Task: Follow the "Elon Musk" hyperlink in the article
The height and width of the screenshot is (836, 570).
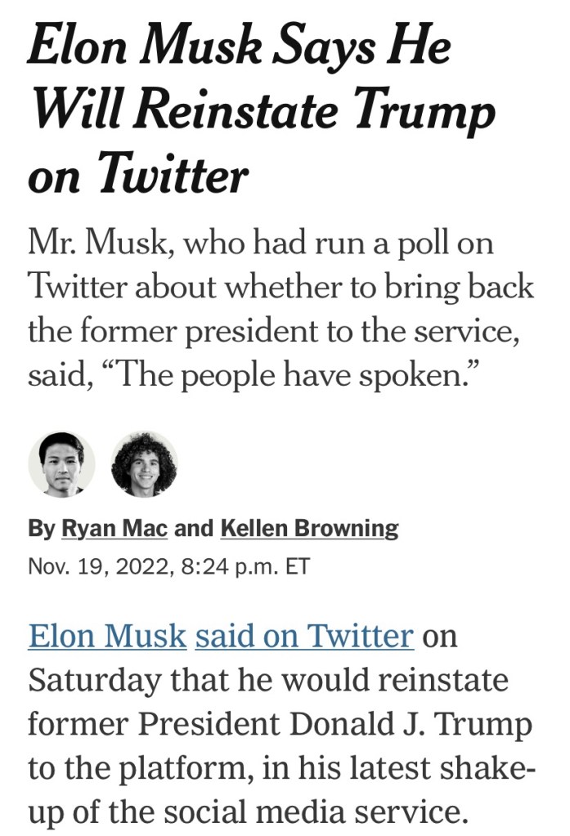Action: click(107, 636)
